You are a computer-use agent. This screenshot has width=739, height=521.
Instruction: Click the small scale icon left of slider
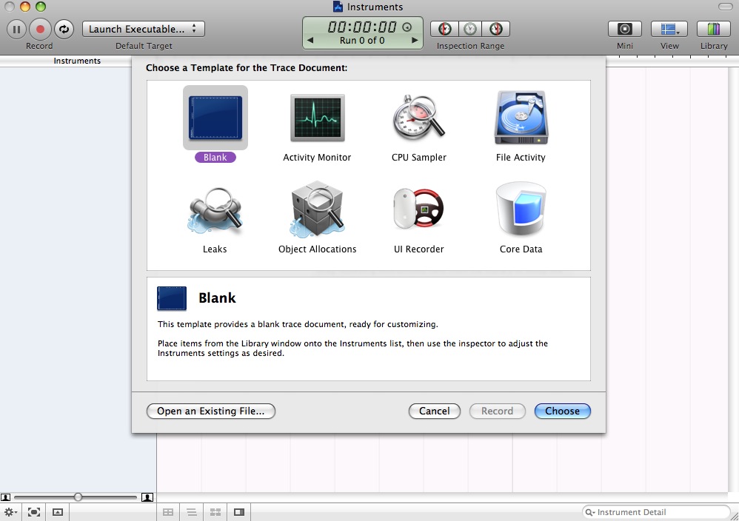(6, 497)
